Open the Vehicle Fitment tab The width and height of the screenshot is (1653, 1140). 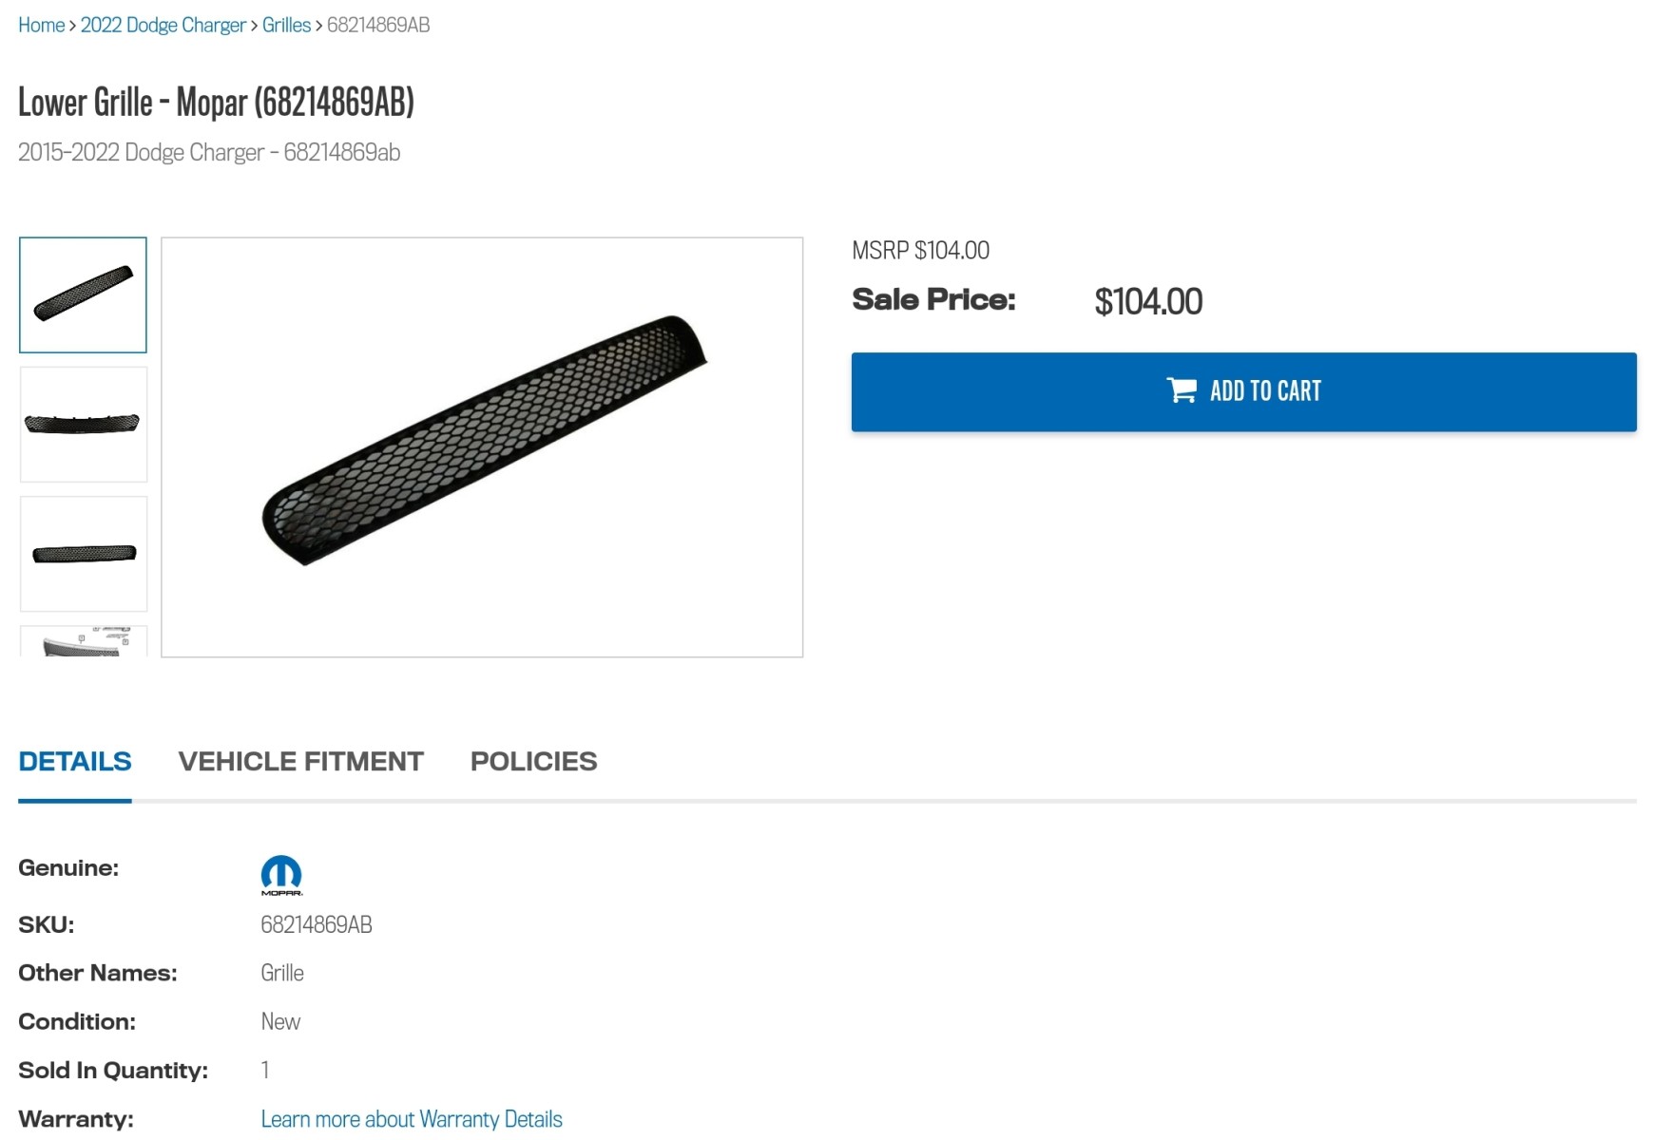click(300, 761)
